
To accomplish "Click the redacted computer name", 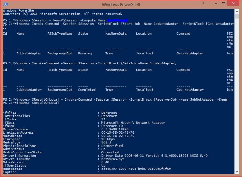I will point(118,20).
